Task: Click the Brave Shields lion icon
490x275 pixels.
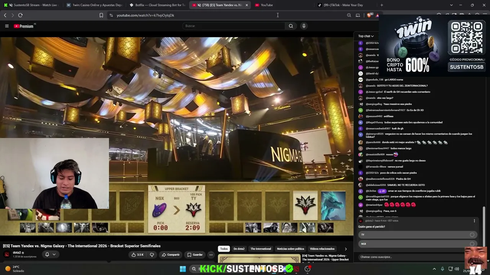Action: pyautogui.click(x=369, y=15)
